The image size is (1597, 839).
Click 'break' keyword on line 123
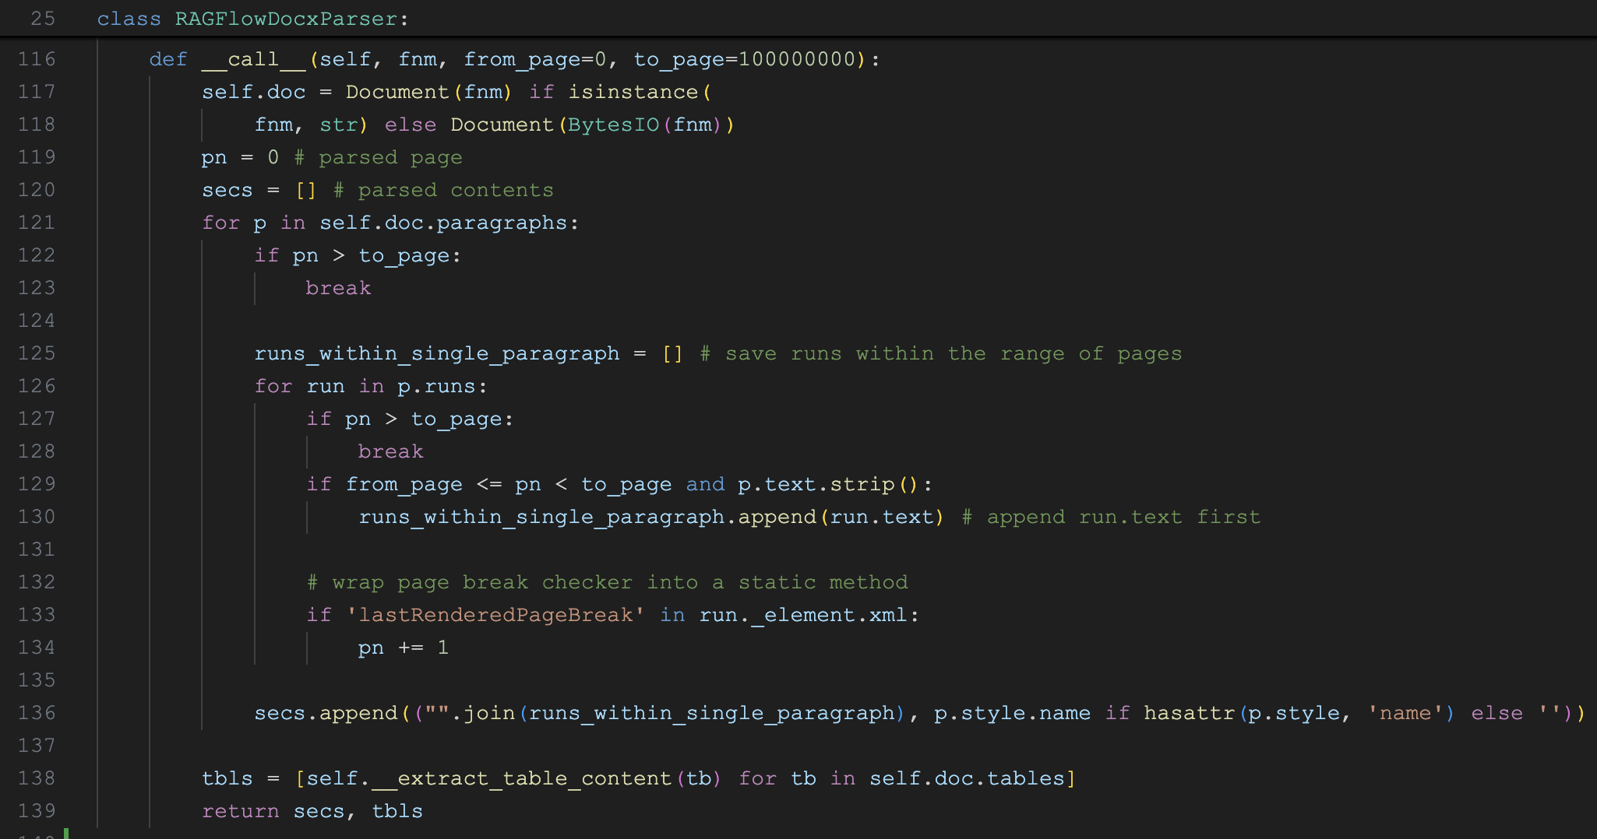coord(339,288)
